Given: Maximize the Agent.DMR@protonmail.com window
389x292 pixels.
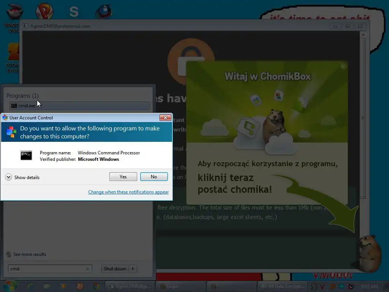Looking at the screenshot, I should coord(348,26).
